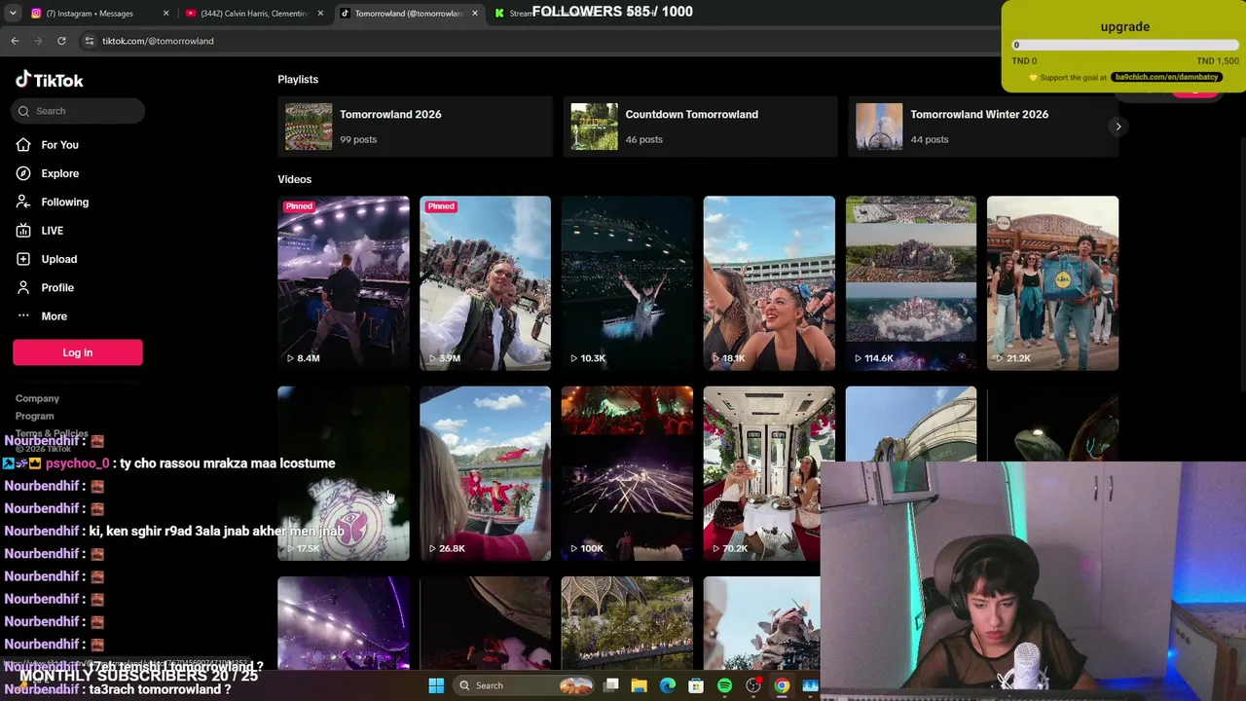Open the video with 18.1K views
The image size is (1246, 701).
(769, 283)
